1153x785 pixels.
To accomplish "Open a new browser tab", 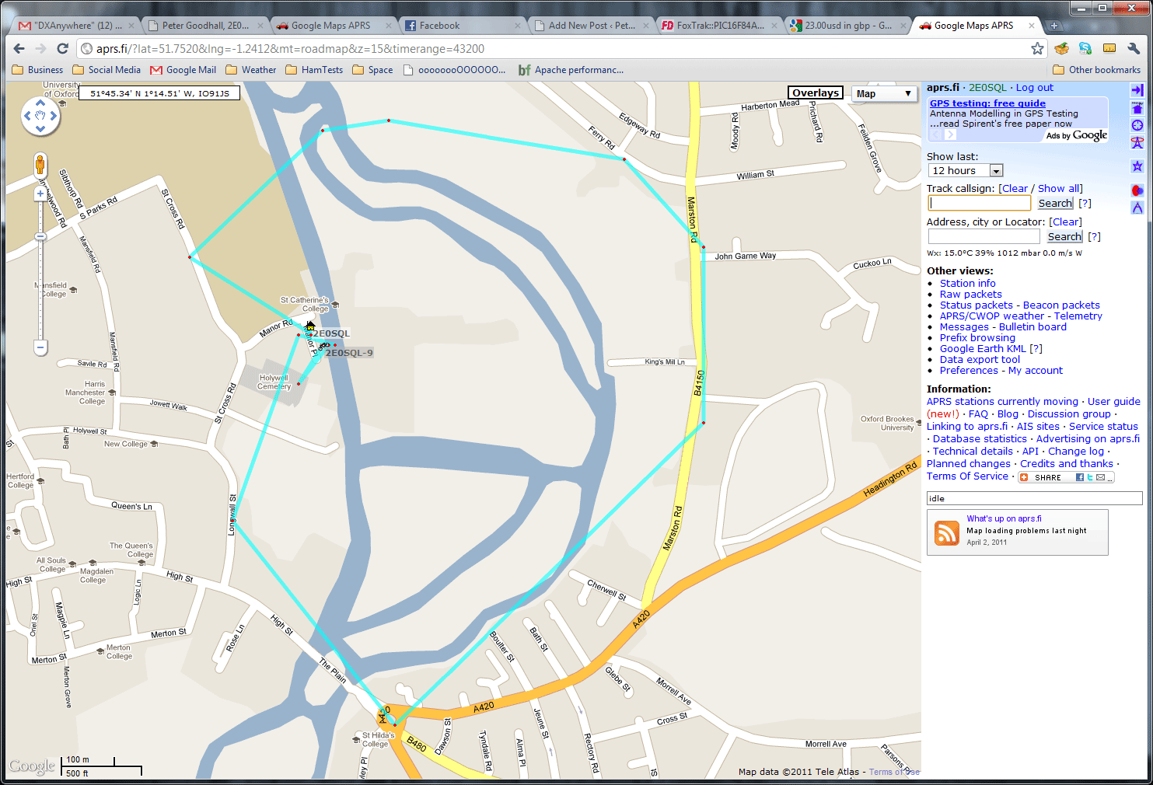I will click(x=1054, y=26).
